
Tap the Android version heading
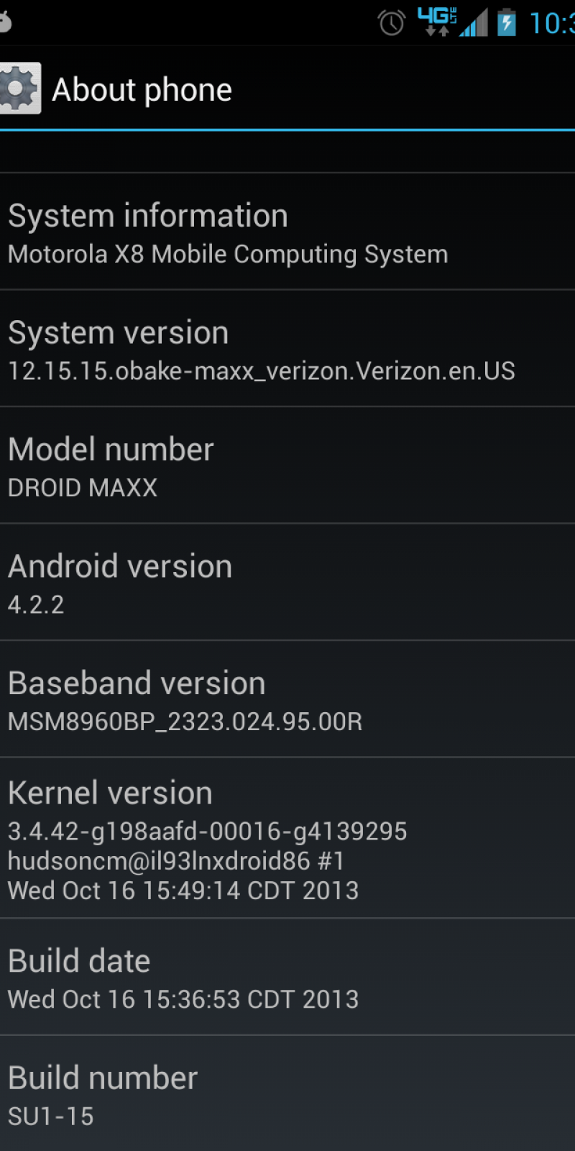pos(120,566)
